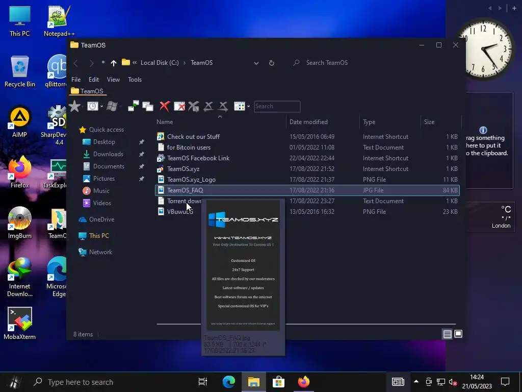Screen dimensions: 522x392
Task: Click the TeamOS_FAQ image preview thumbnail
Action: tap(243, 265)
